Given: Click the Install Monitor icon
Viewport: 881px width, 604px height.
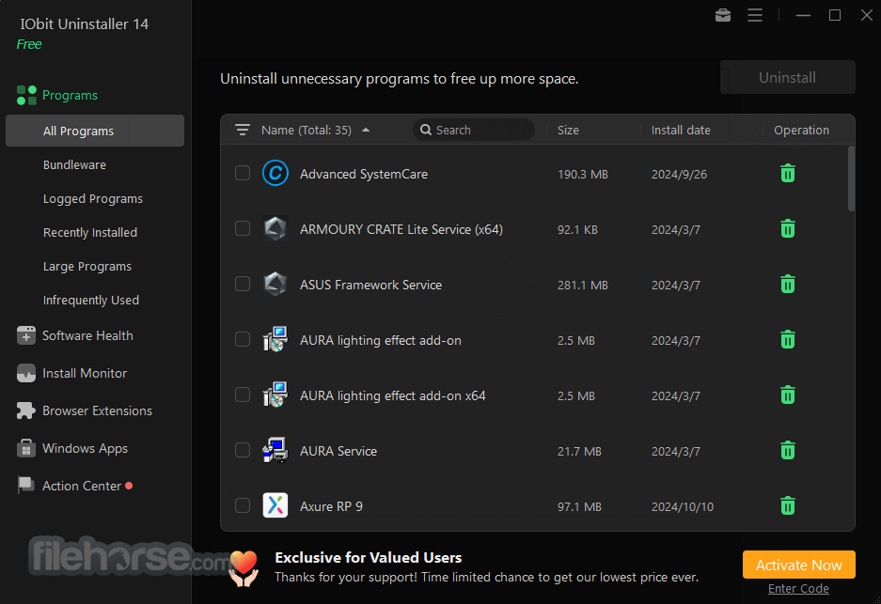Looking at the screenshot, I should coord(26,373).
